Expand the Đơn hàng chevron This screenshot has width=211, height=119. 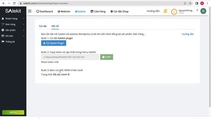point(24,24)
